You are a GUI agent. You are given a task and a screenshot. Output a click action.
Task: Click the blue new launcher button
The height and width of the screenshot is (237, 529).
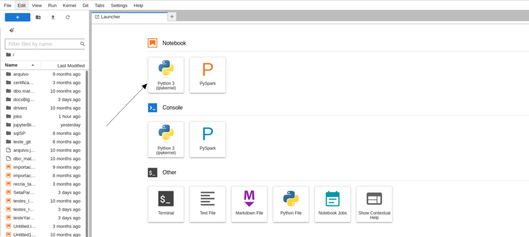pos(18,17)
